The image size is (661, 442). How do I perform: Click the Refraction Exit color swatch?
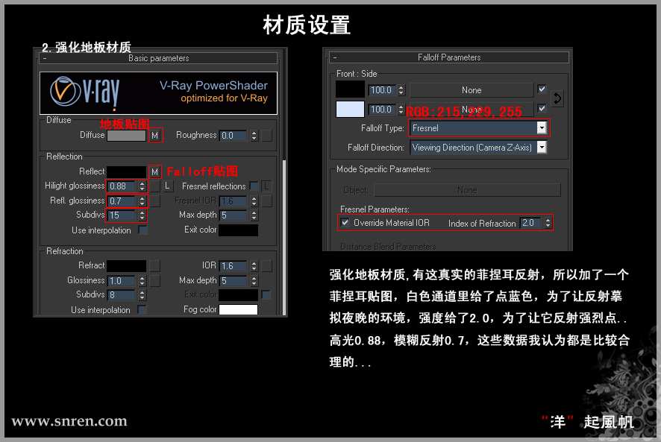tap(238, 294)
